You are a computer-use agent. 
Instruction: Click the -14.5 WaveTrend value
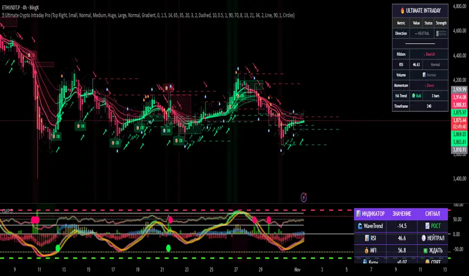pyautogui.click(x=402, y=226)
